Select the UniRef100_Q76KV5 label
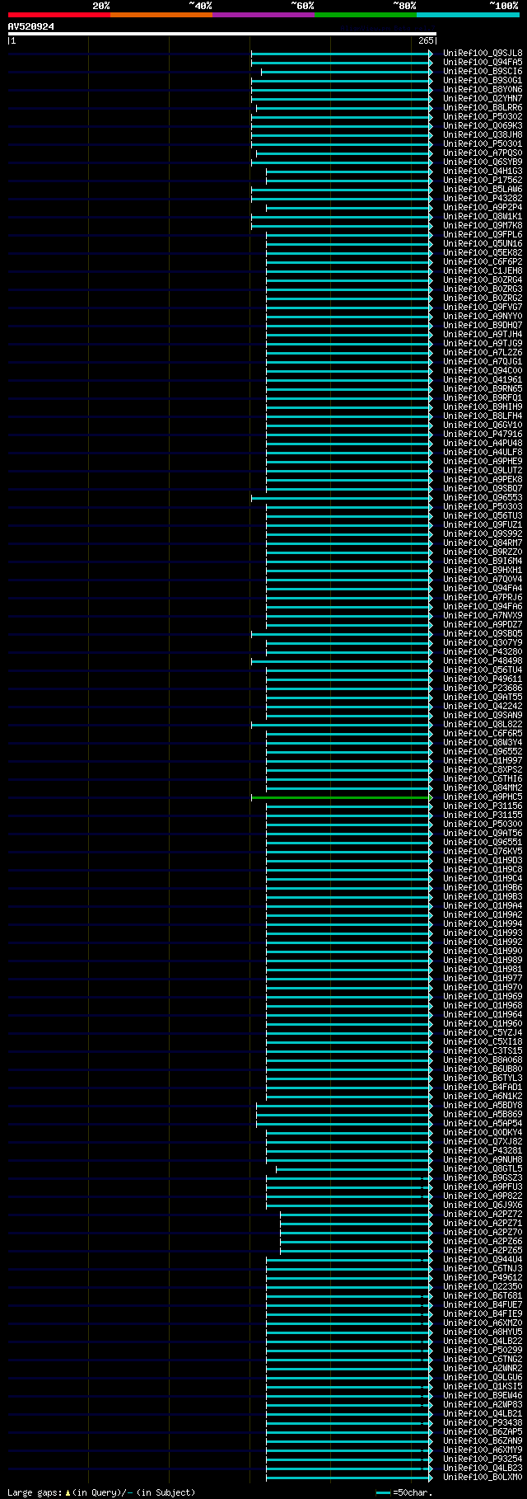Image resolution: width=527 pixels, height=1499 pixels. pyautogui.click(x=483, y=852)
